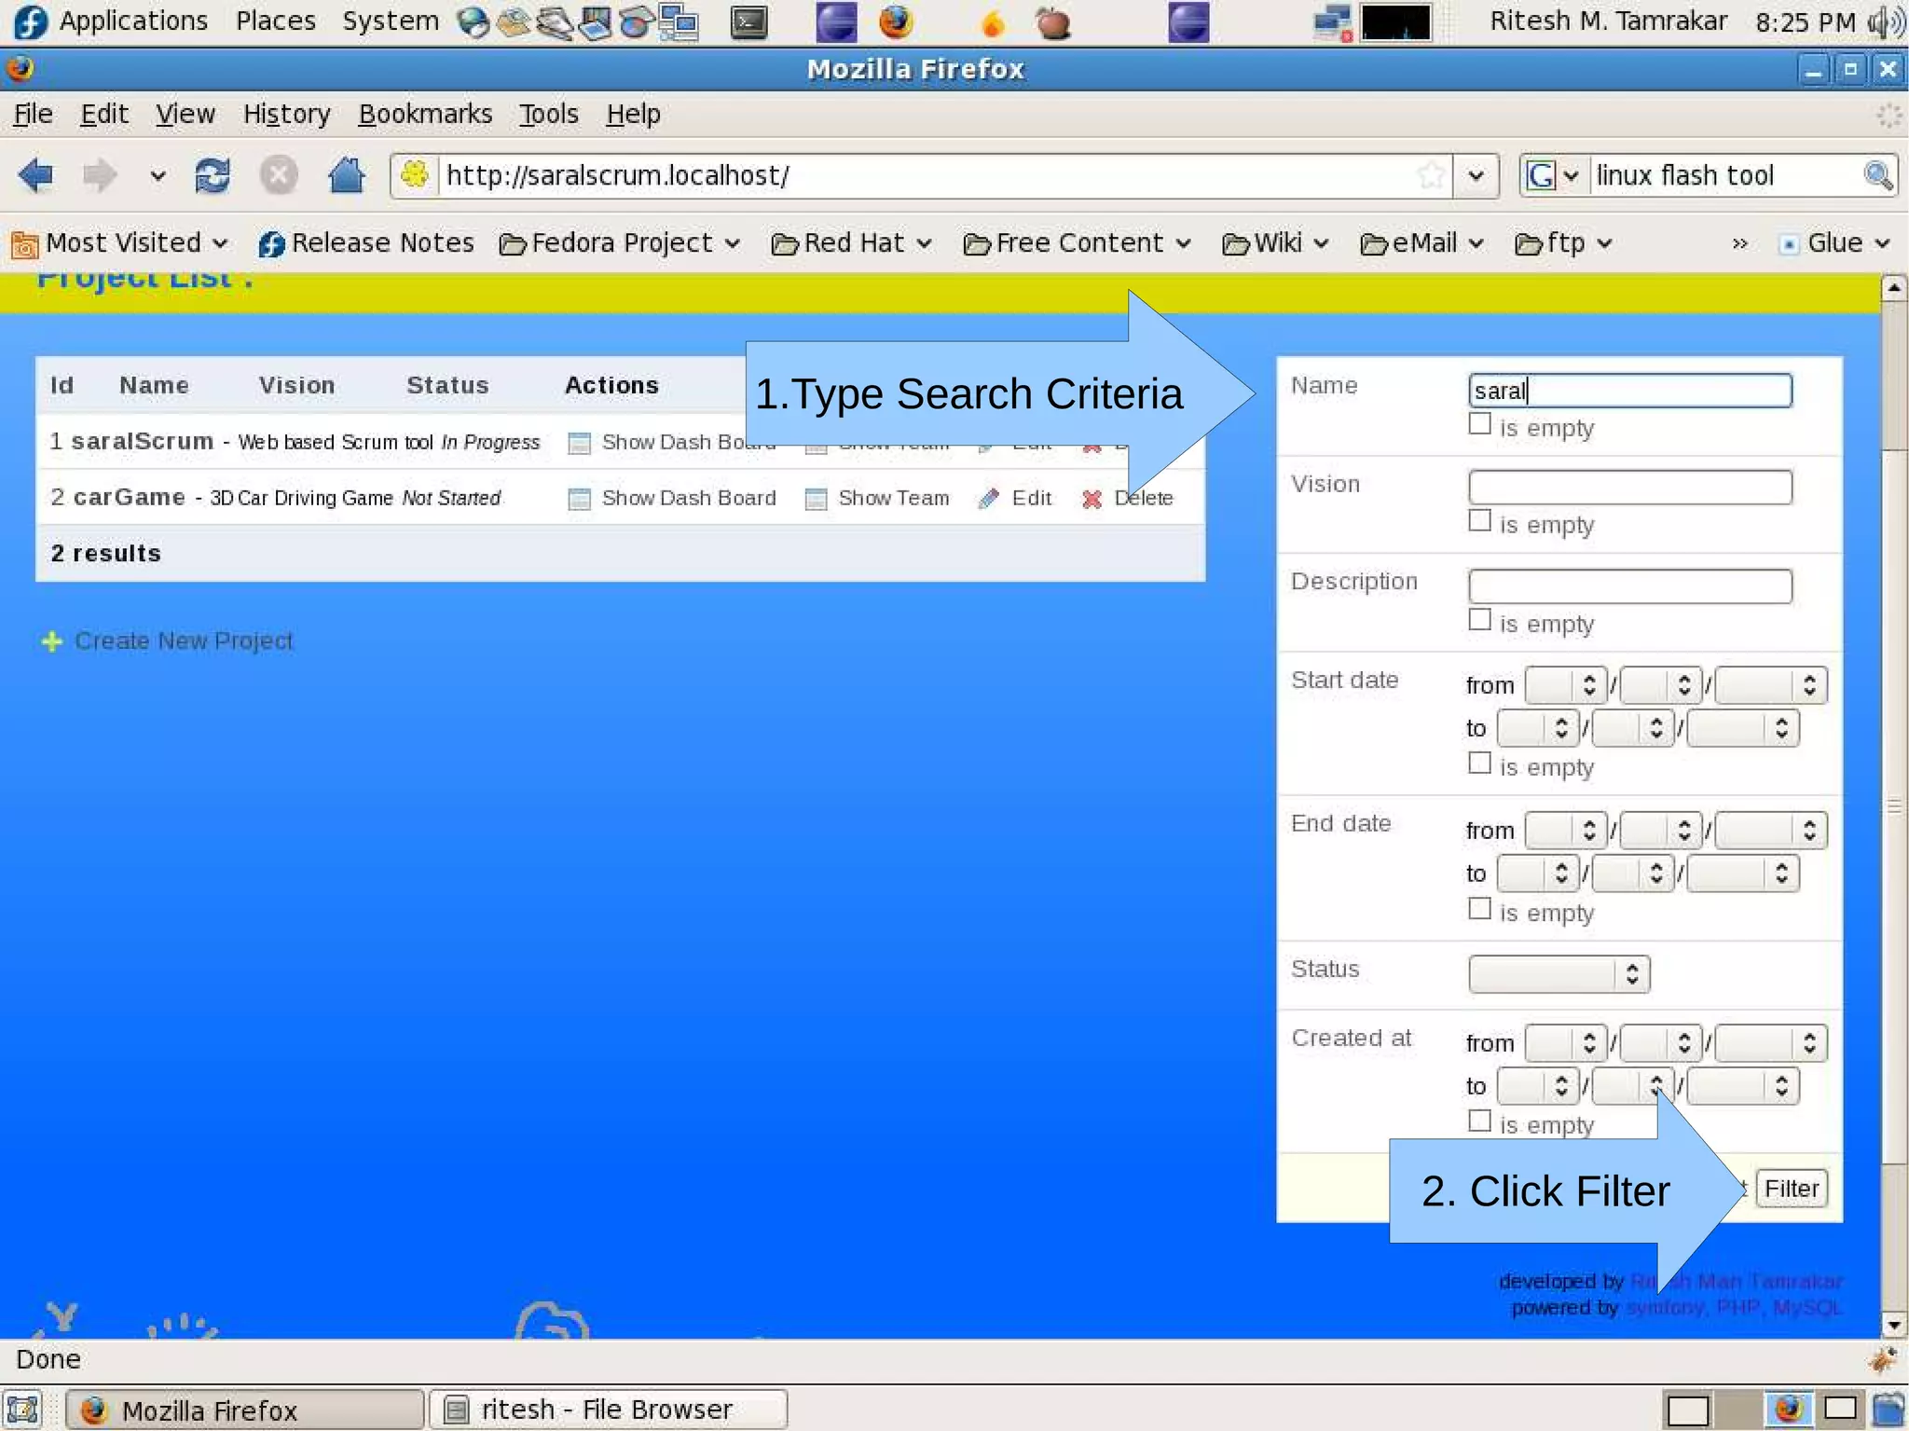Click the Show Desktop icon in bottom panel
1909x1431 pixels.
tap(22, 1410)
